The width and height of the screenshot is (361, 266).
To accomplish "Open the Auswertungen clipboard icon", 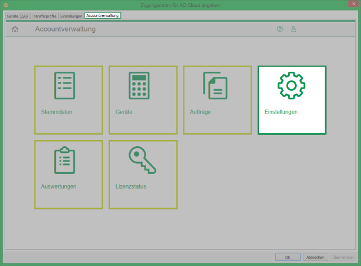I will pyautogui.click(x=64, y=160).
